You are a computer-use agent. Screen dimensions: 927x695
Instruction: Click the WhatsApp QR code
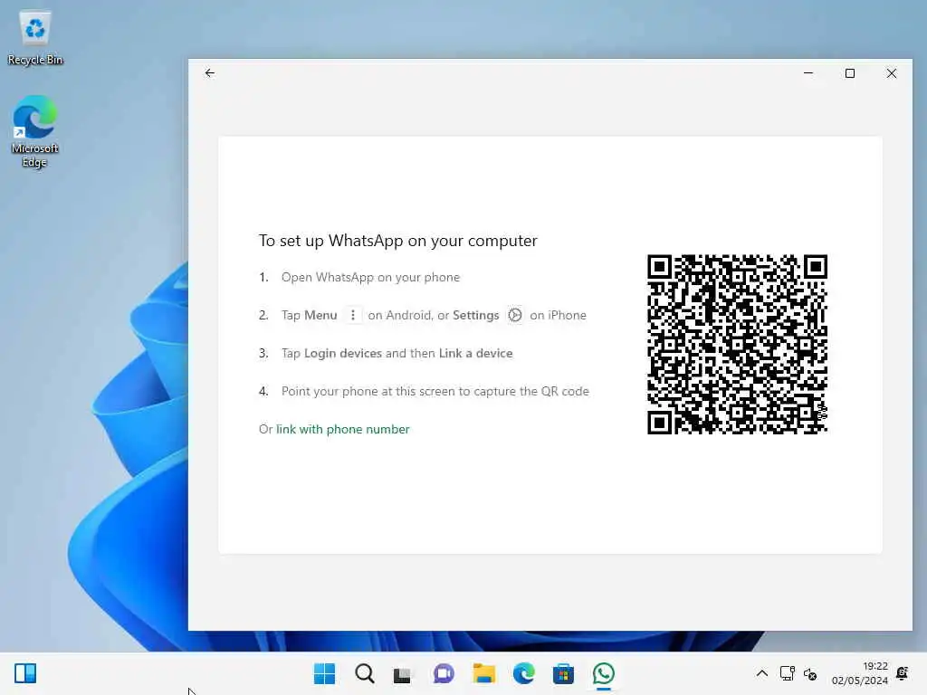[x=737, y=345]
